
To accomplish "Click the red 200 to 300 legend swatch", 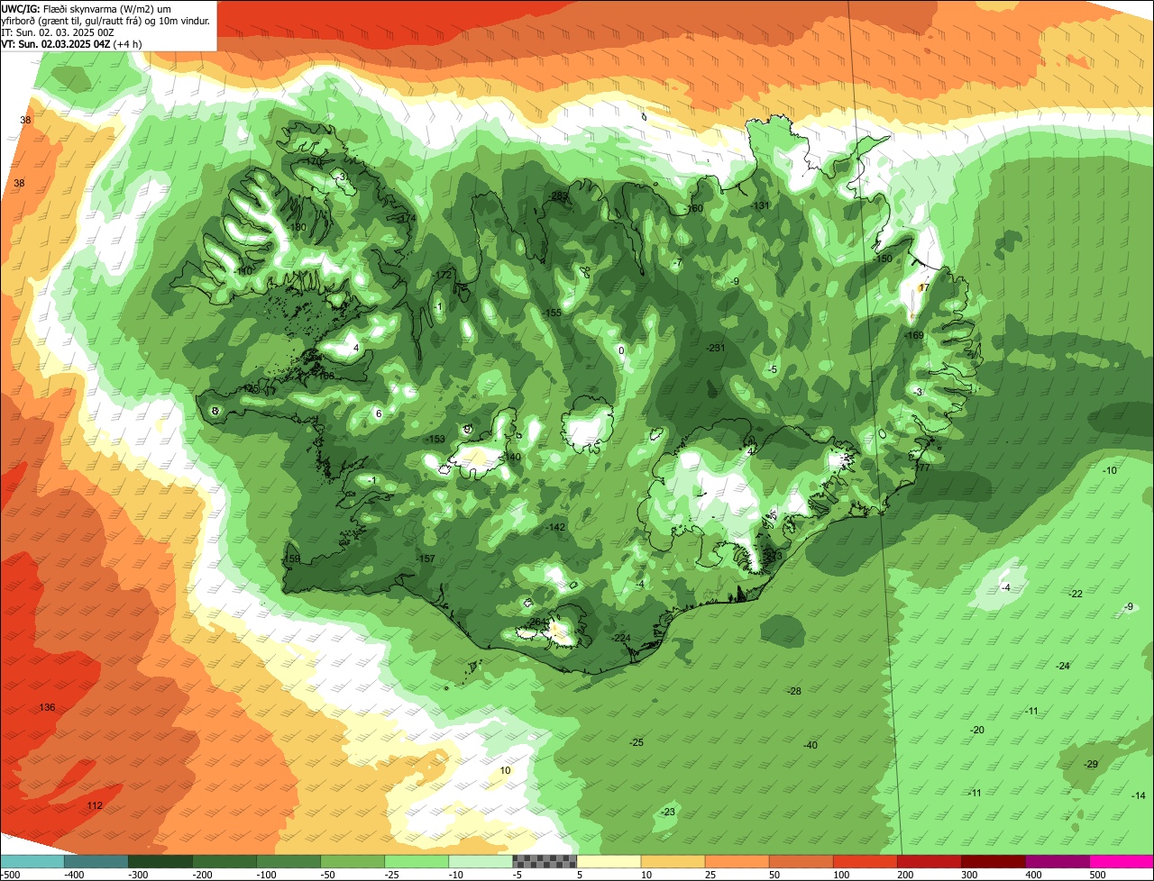I will click(x=929, y=861).
